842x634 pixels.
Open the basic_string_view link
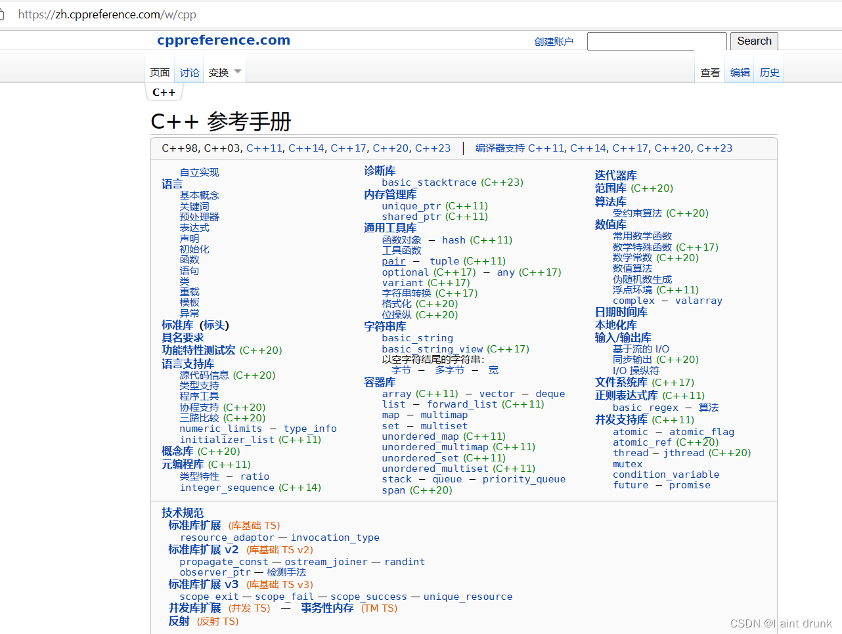[x=433, y=349]
